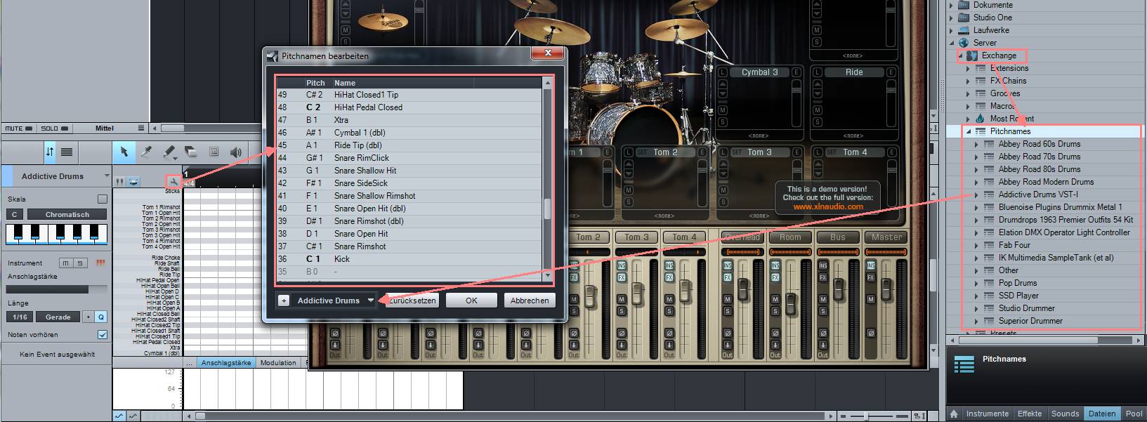Expand the Addictive Drums VST-I node
This screenshot has height=422, width=1147.
[x=976, y=194]
